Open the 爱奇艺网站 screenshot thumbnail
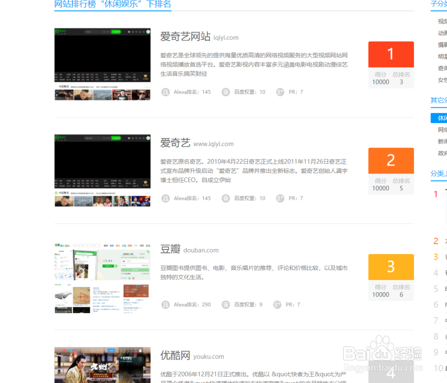447x383 pixels. click(102, 64)
